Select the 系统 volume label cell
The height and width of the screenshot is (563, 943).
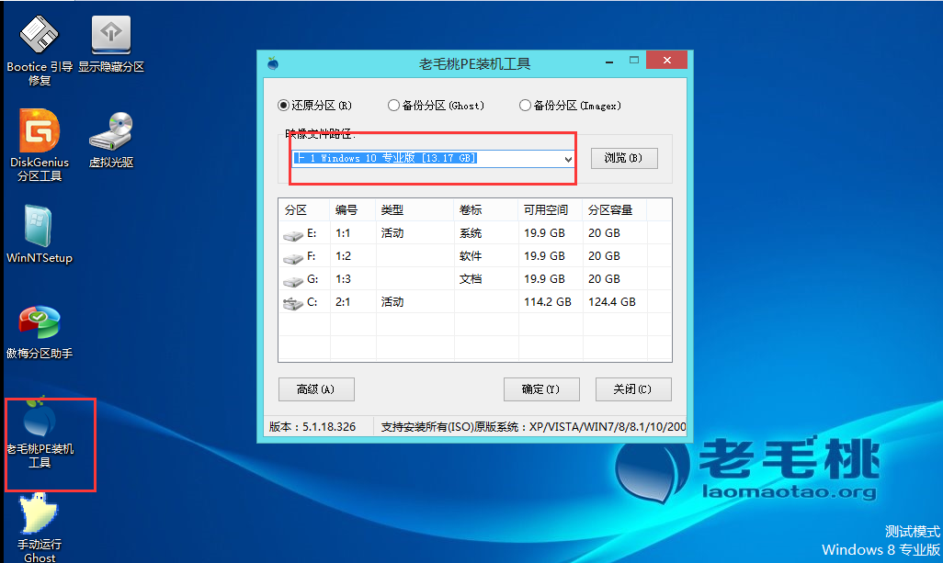pos(471,233)
